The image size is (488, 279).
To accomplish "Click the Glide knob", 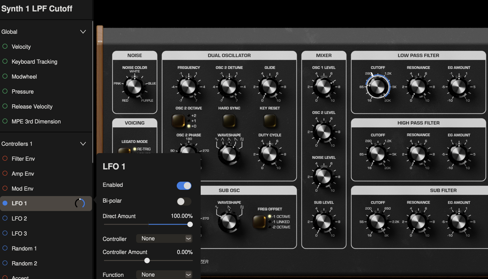I will tap(269, 87).
